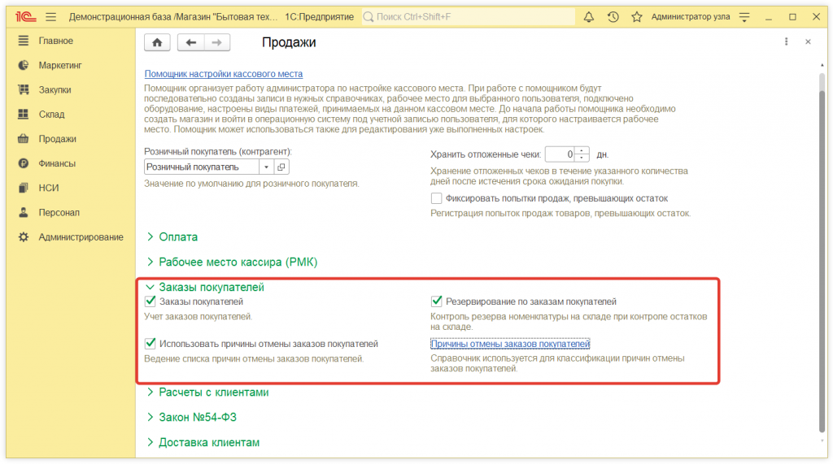Open the Продажи section in sidebar
The height and width of the screenshot is (464, 833).
pyautogui.click(x=57, y=139)
